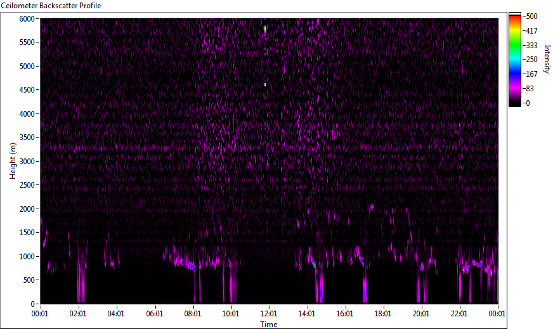Click the 16:01 time axis label
The height and width of the screenshot is (329, 553).
(345, 314)
